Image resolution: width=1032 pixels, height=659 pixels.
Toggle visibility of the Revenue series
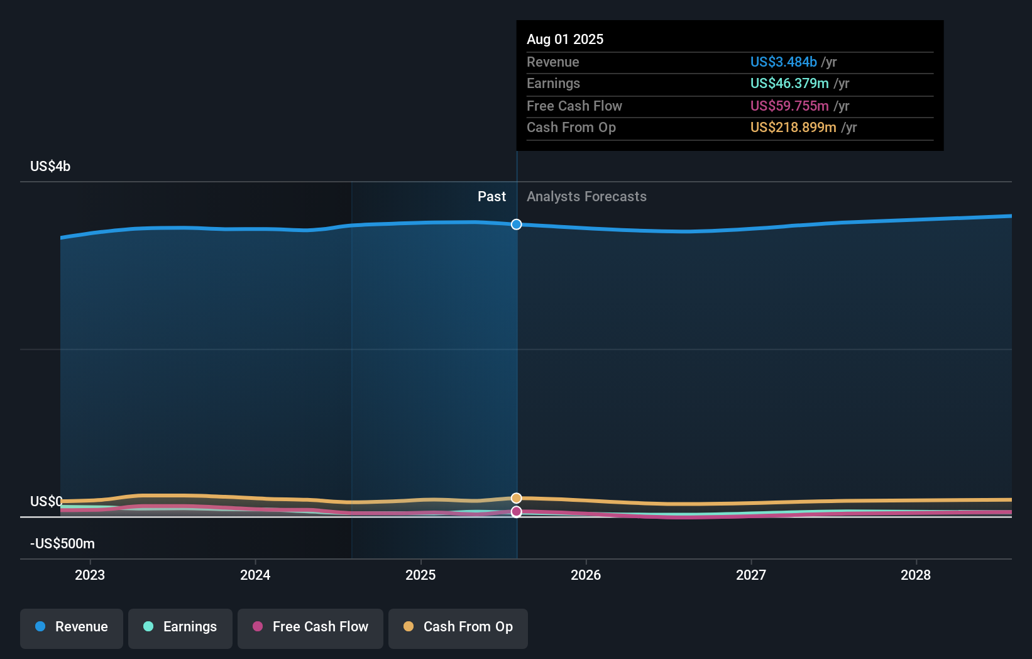[71, 627]
